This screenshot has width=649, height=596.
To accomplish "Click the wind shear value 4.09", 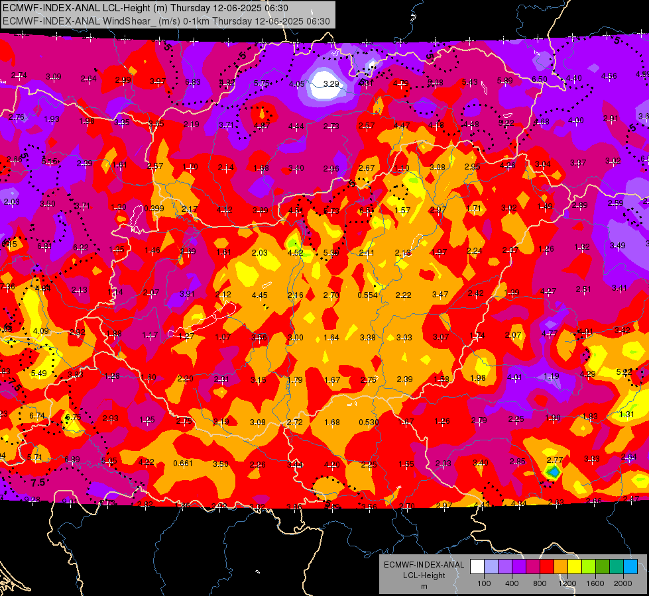I will coord(41,331).
